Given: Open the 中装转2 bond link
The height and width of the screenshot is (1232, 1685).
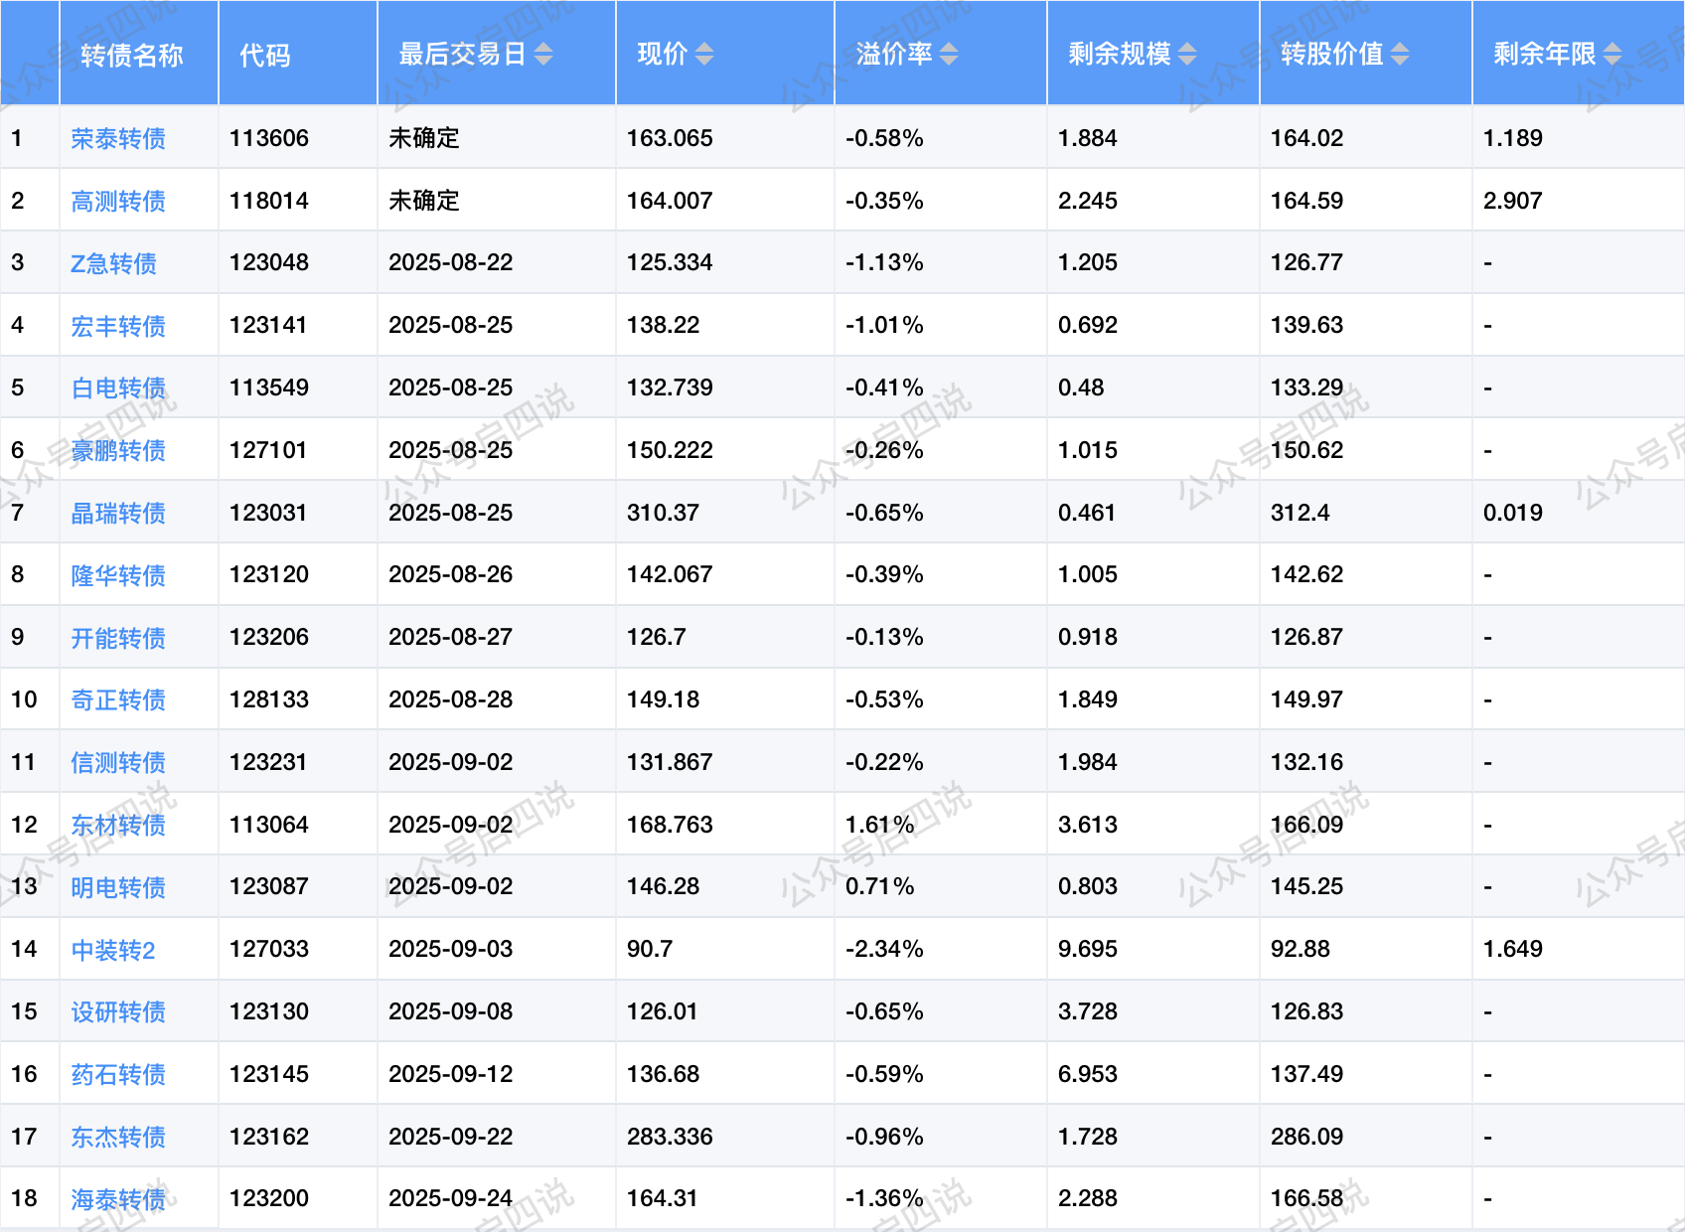Looking at the screenshot, I should [113, 950].
